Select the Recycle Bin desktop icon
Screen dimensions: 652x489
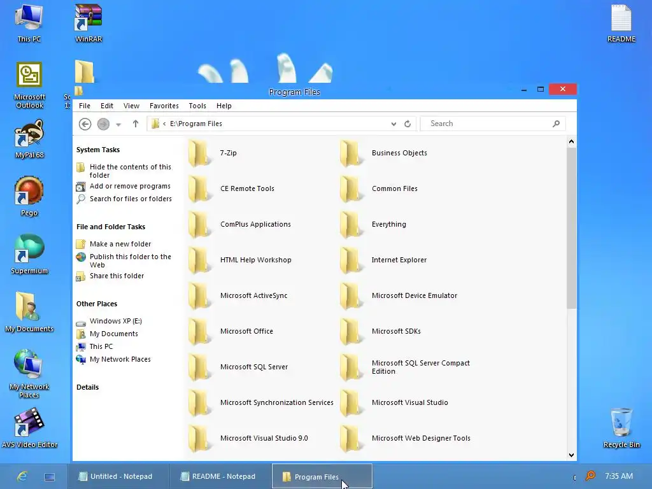point(621,428)
